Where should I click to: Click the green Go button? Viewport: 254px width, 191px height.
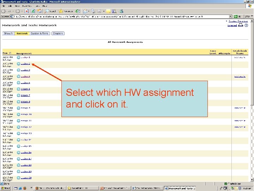pyautogui.click(x=238, y=16)
